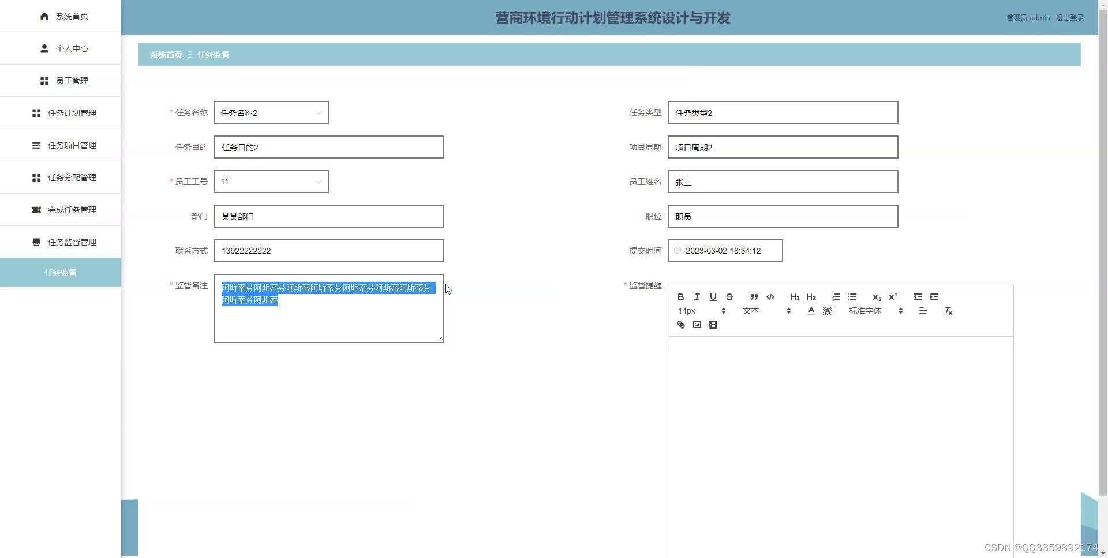Select the 任务监督 submenu item
Screen dimensions: 1108x558
click(61, 273)
